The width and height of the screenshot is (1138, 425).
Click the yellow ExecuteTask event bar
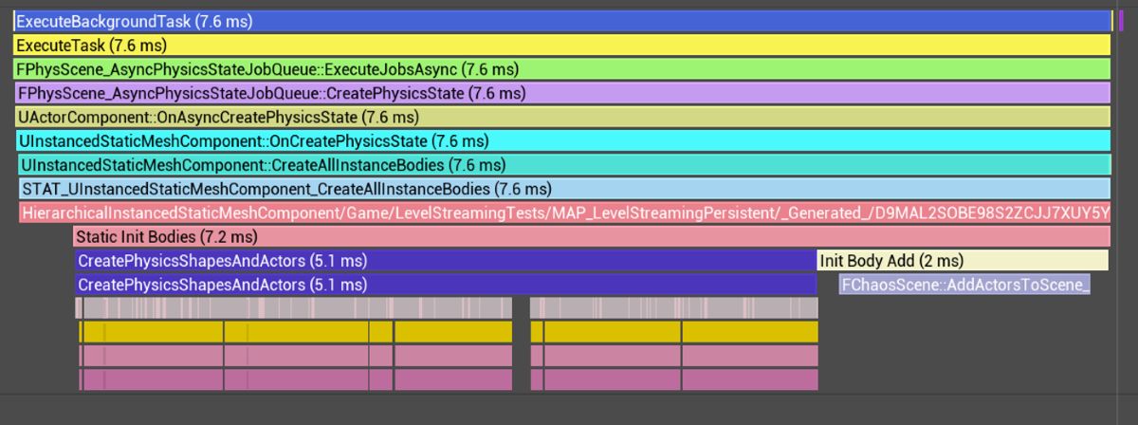pyautogui.click(x=561, y=46)
